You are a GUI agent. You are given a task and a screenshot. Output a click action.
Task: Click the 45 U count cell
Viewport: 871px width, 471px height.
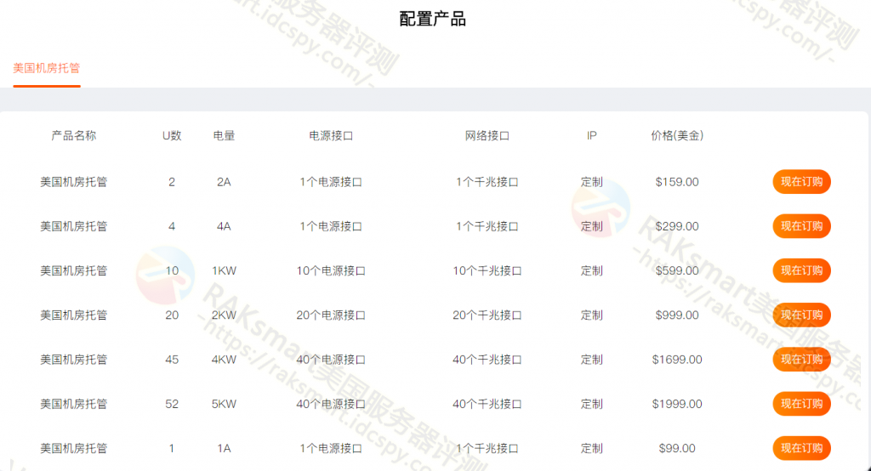[x=172, y=360]
